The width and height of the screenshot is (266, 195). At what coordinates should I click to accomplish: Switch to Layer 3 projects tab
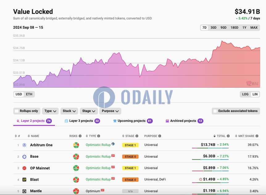pos(82,121)
